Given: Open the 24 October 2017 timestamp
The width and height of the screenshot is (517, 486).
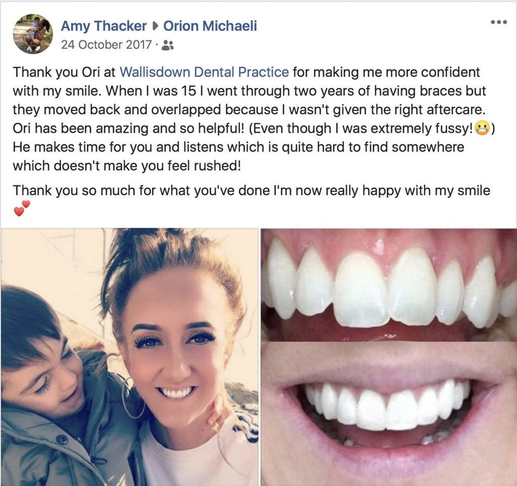Looking at the screenshot, I should click(x=106, y=44).
